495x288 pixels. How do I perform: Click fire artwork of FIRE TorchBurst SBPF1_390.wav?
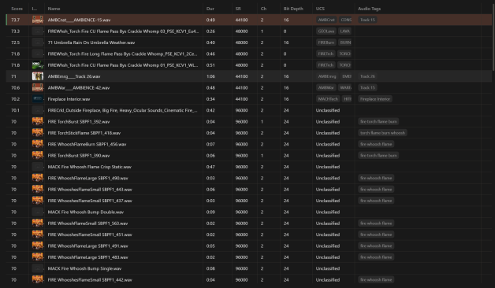38,155
